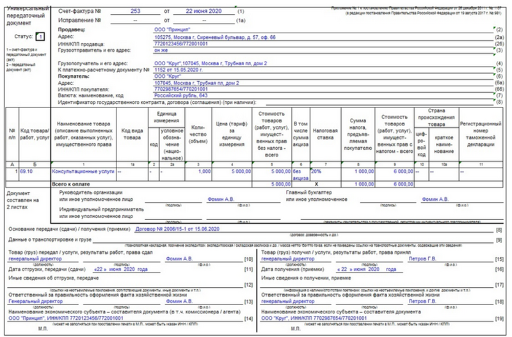Select buyer name ООО "Круг" on line (6)
Viewport: 512px width, 337px height.
click(x=168, y=76)
